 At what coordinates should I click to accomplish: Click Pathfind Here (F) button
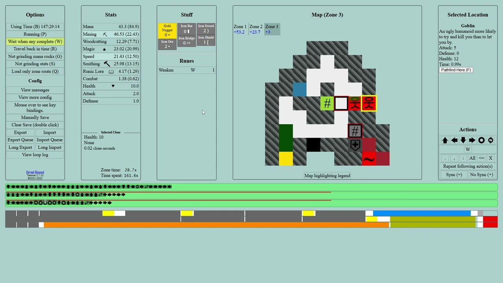[456, 70]
